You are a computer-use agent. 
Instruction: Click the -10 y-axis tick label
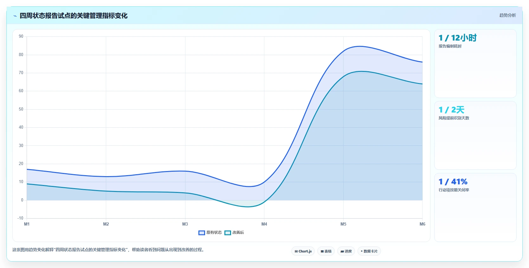coord(20,218)
